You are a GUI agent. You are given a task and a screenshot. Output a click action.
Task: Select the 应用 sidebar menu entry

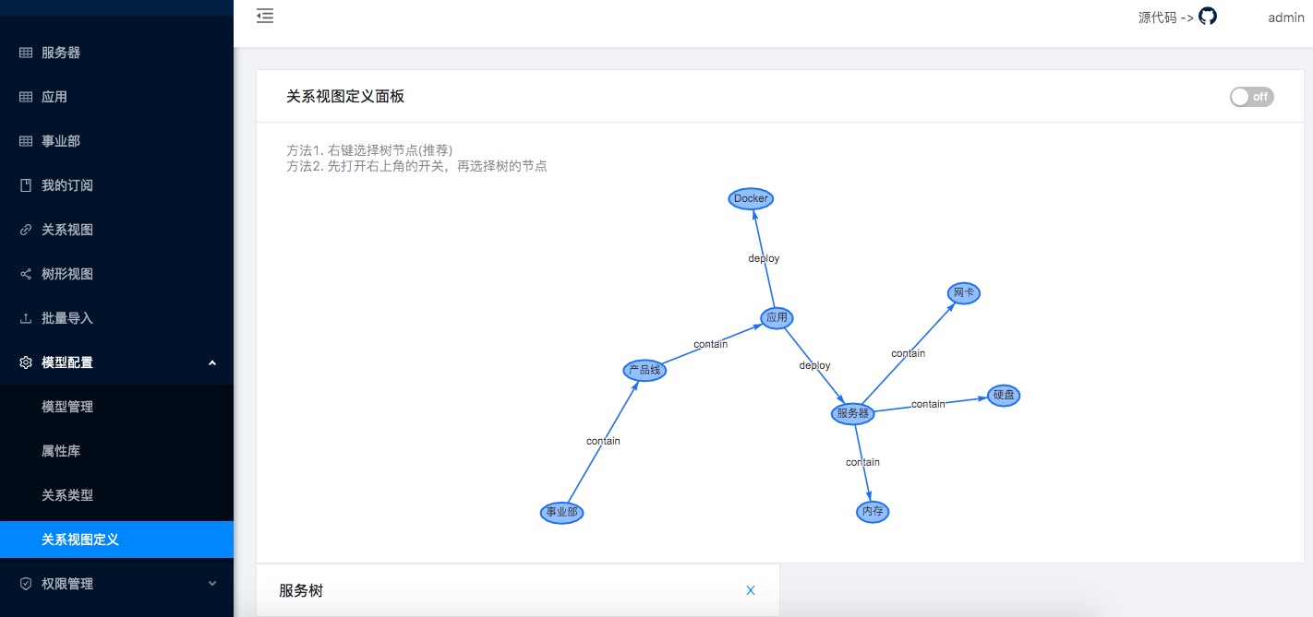(116, 97)
